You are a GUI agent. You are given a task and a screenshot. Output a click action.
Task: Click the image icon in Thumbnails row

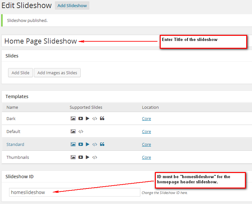(x=73, y=157)
